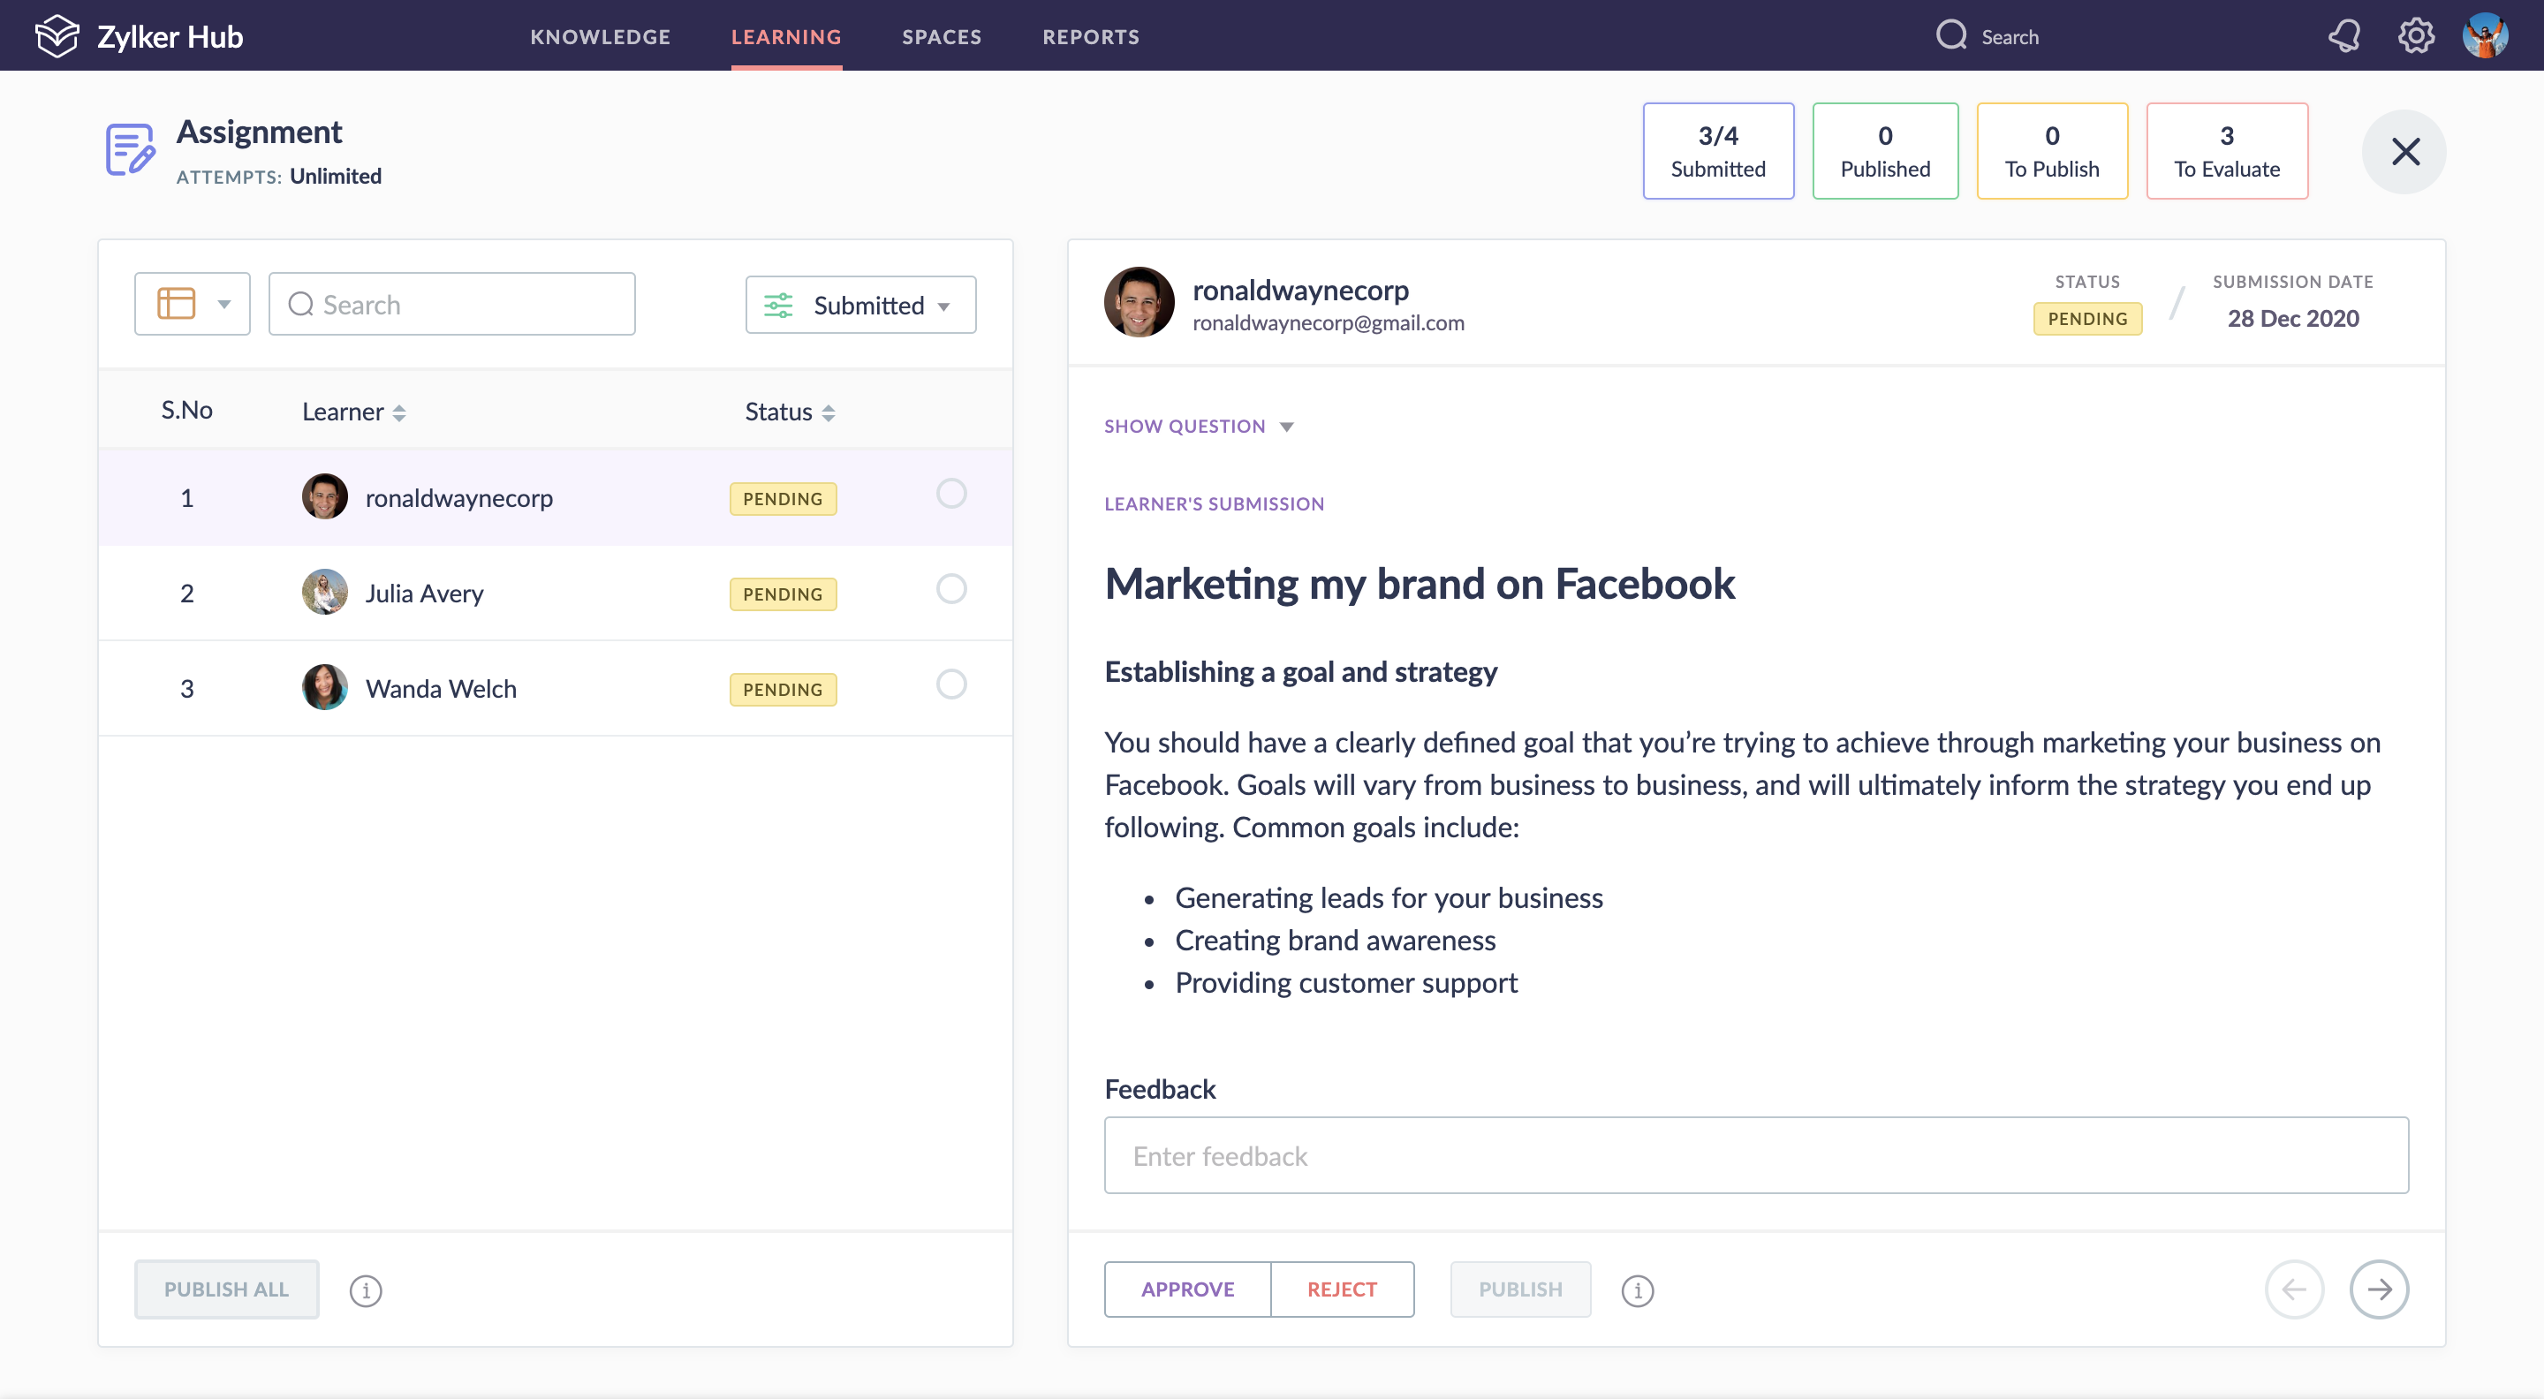Open the table view layout dropdown
Viewport: 2544px width, 1399px height.
(x=193, y=304)
